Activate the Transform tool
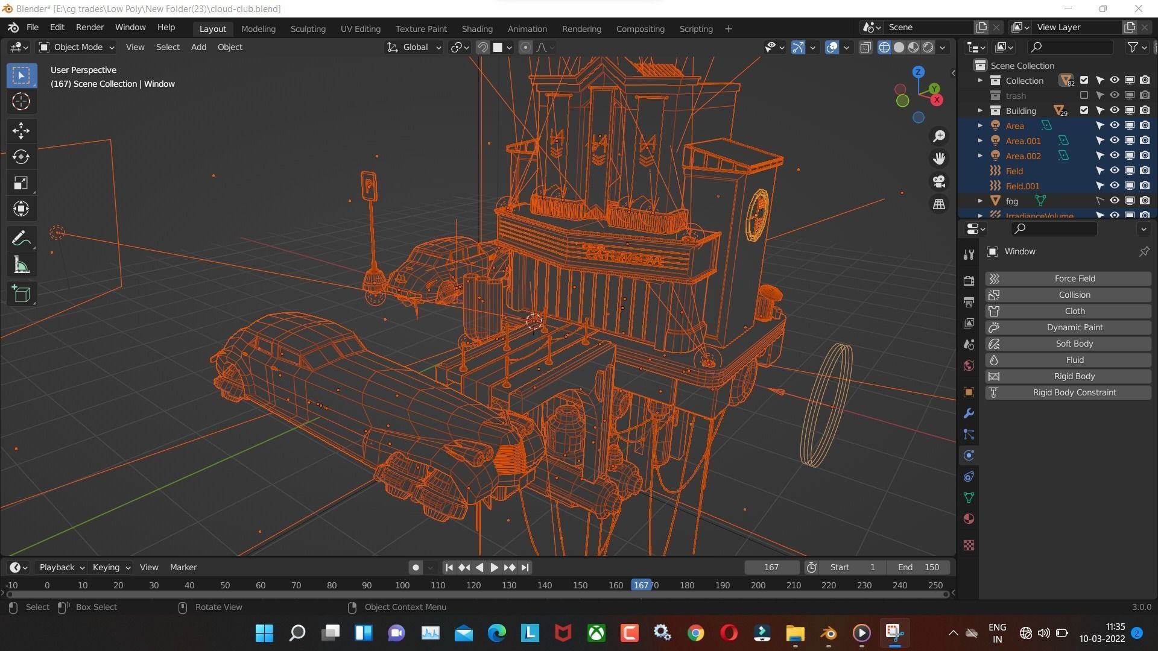The image size is (1158, 651). (x=21, y=209)
